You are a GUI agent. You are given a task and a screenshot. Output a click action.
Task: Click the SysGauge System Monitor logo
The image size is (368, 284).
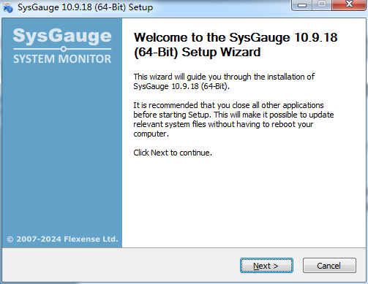click(x=62, y=45)
